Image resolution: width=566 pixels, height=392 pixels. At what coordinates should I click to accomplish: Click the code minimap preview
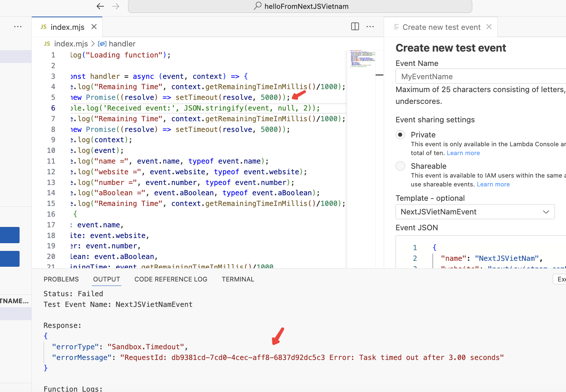(362, 59)
